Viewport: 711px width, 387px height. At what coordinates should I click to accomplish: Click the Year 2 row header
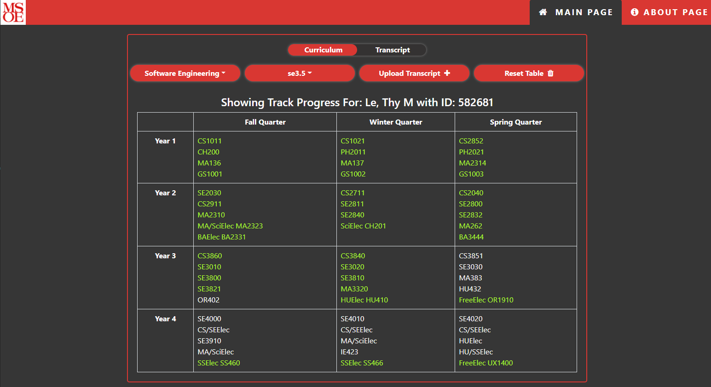(x=165, y=193)
